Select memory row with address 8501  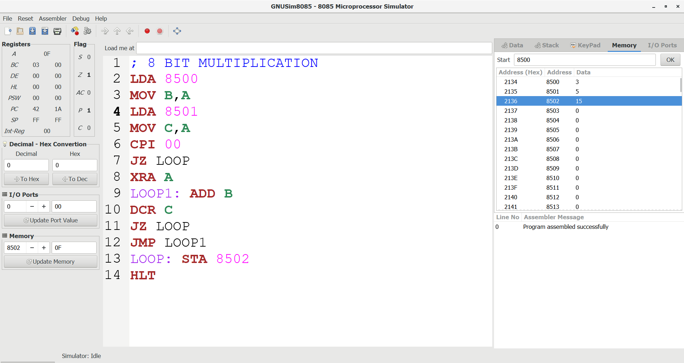[x=589, y=91]
